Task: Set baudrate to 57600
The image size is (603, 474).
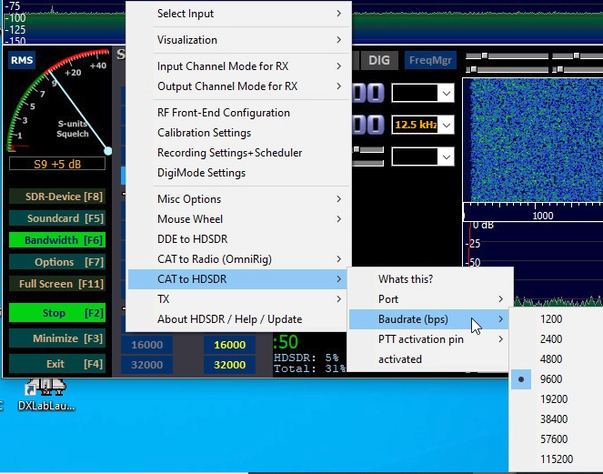Action: tap(557, 439)
